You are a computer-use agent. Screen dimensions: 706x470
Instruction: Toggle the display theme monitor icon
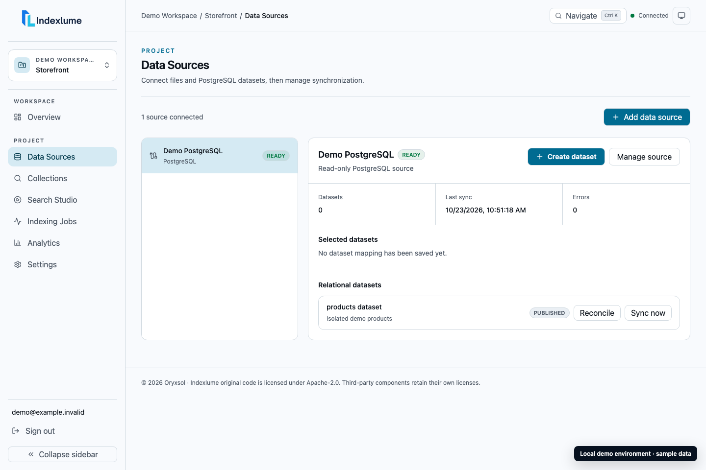tap(681, 16)
